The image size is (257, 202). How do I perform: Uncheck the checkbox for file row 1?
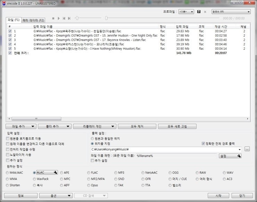pos(10,31)
